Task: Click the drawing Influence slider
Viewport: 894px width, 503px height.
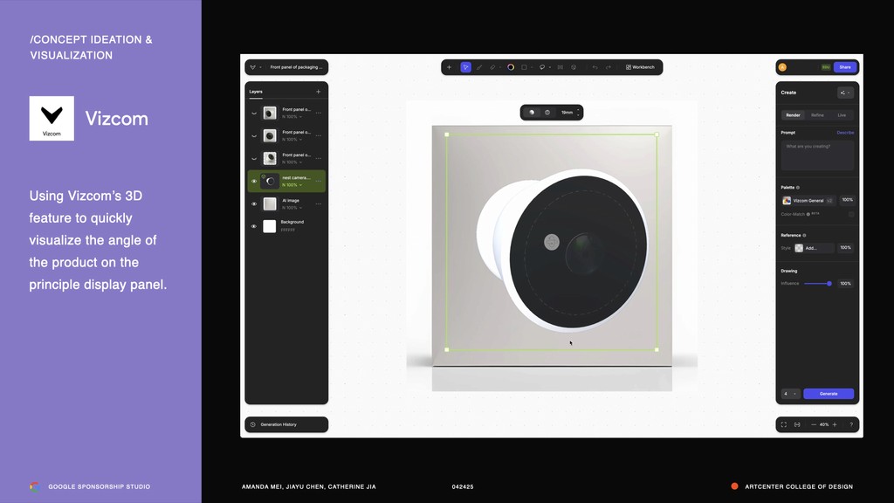Action: coord(817,284)
